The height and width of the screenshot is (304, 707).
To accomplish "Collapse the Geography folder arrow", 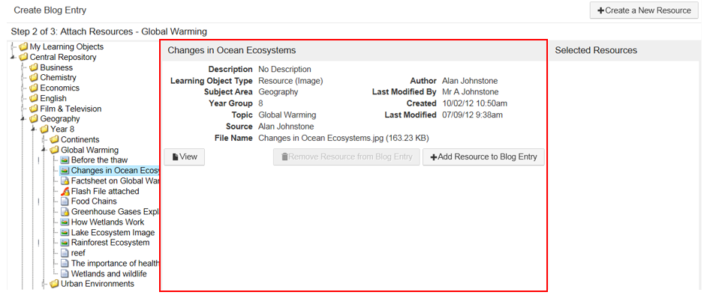I will (x=23, y=119).
